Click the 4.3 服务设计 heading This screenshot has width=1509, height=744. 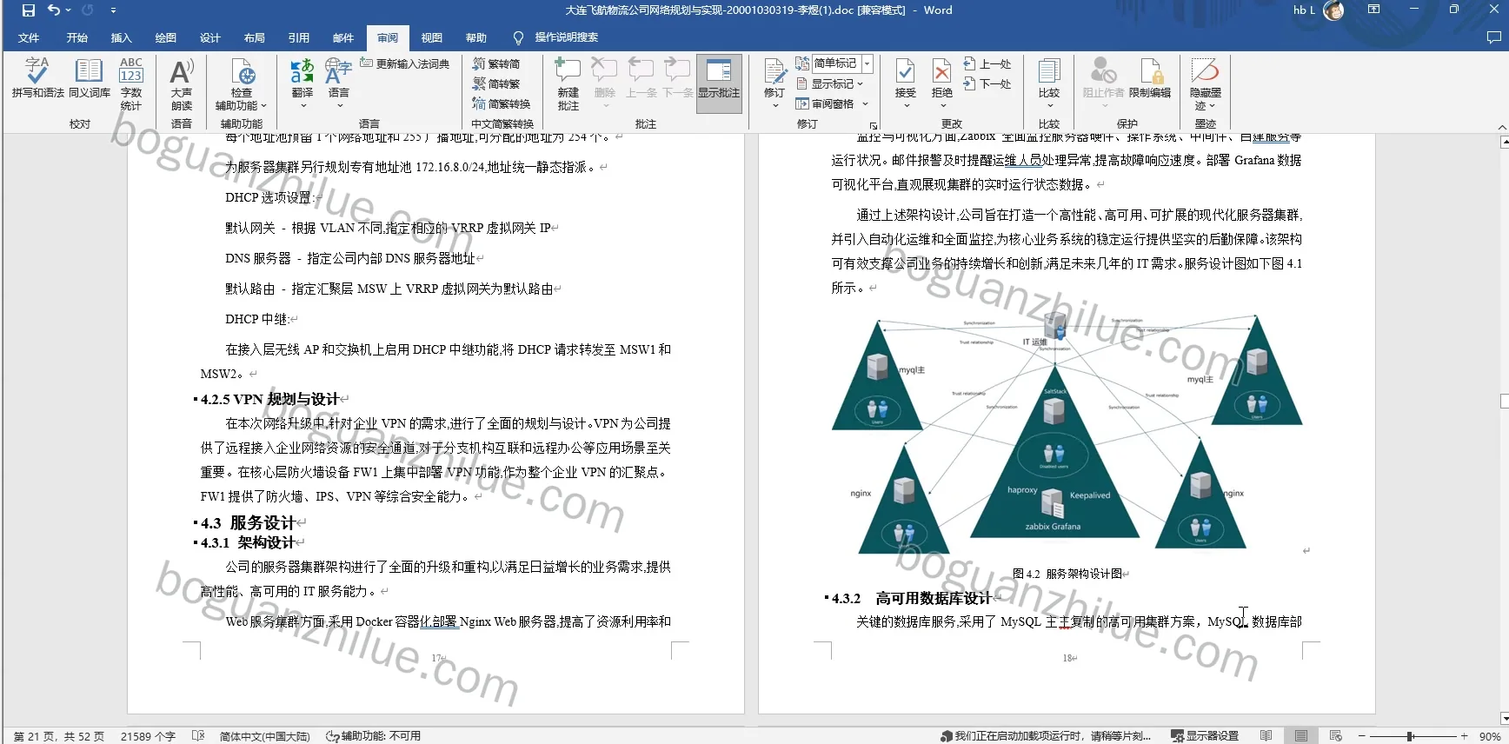coord(248,522)
